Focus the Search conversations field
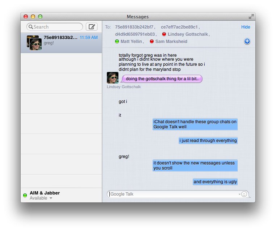Image resolution: width=276 pixels, height=231 pixels. (55, 27)
